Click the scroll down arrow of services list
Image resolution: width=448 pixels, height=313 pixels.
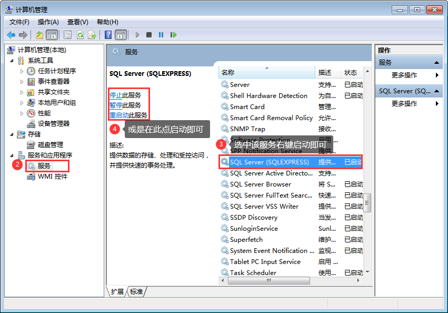coord(367,272)
